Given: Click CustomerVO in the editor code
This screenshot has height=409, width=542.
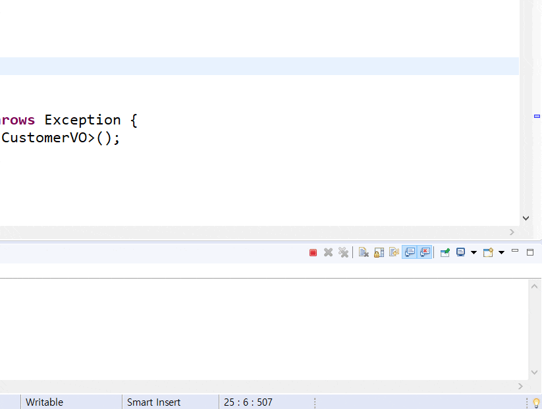Looking at the screenshot, I should coord(44,138).
